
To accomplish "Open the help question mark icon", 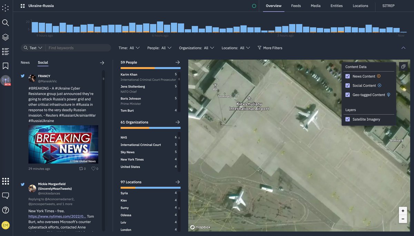I will tap(6, 210).
